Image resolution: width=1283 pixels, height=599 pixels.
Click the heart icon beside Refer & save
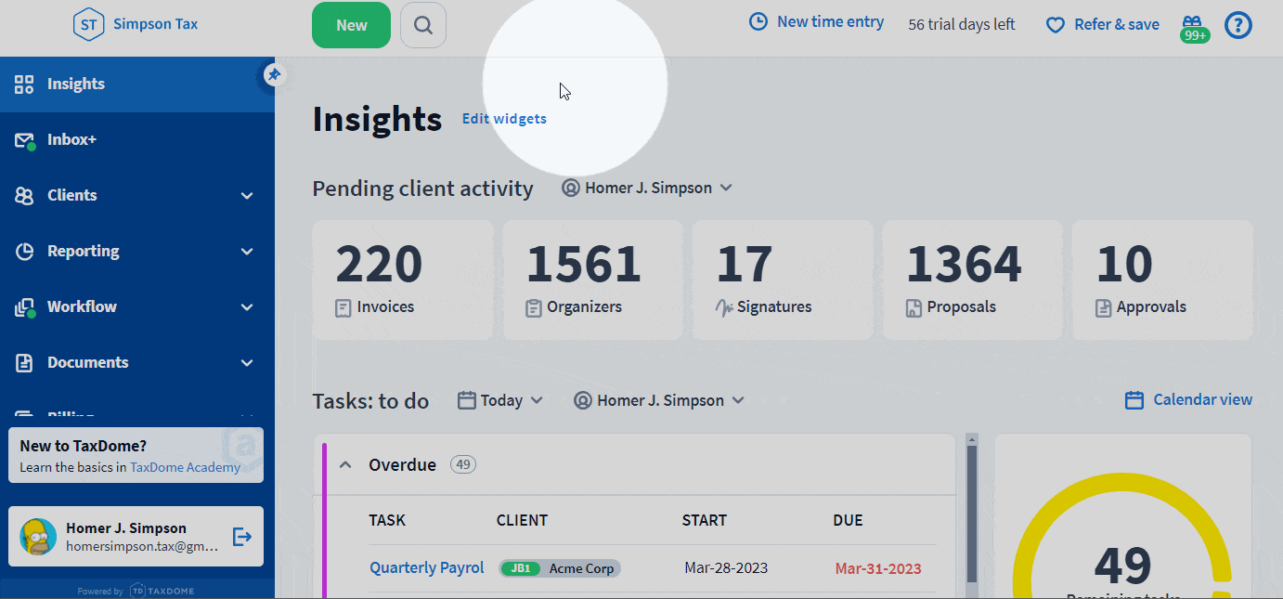pos(1056,25)
